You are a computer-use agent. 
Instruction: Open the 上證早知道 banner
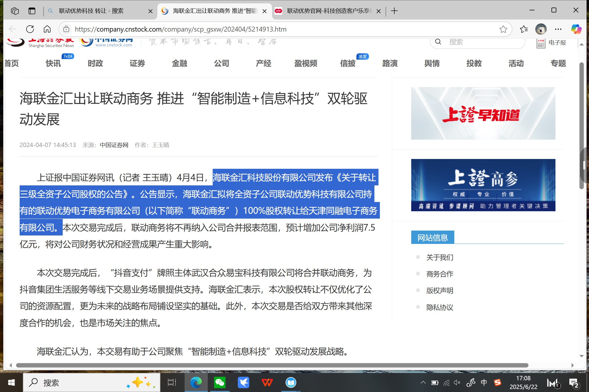tap(483, 113)
